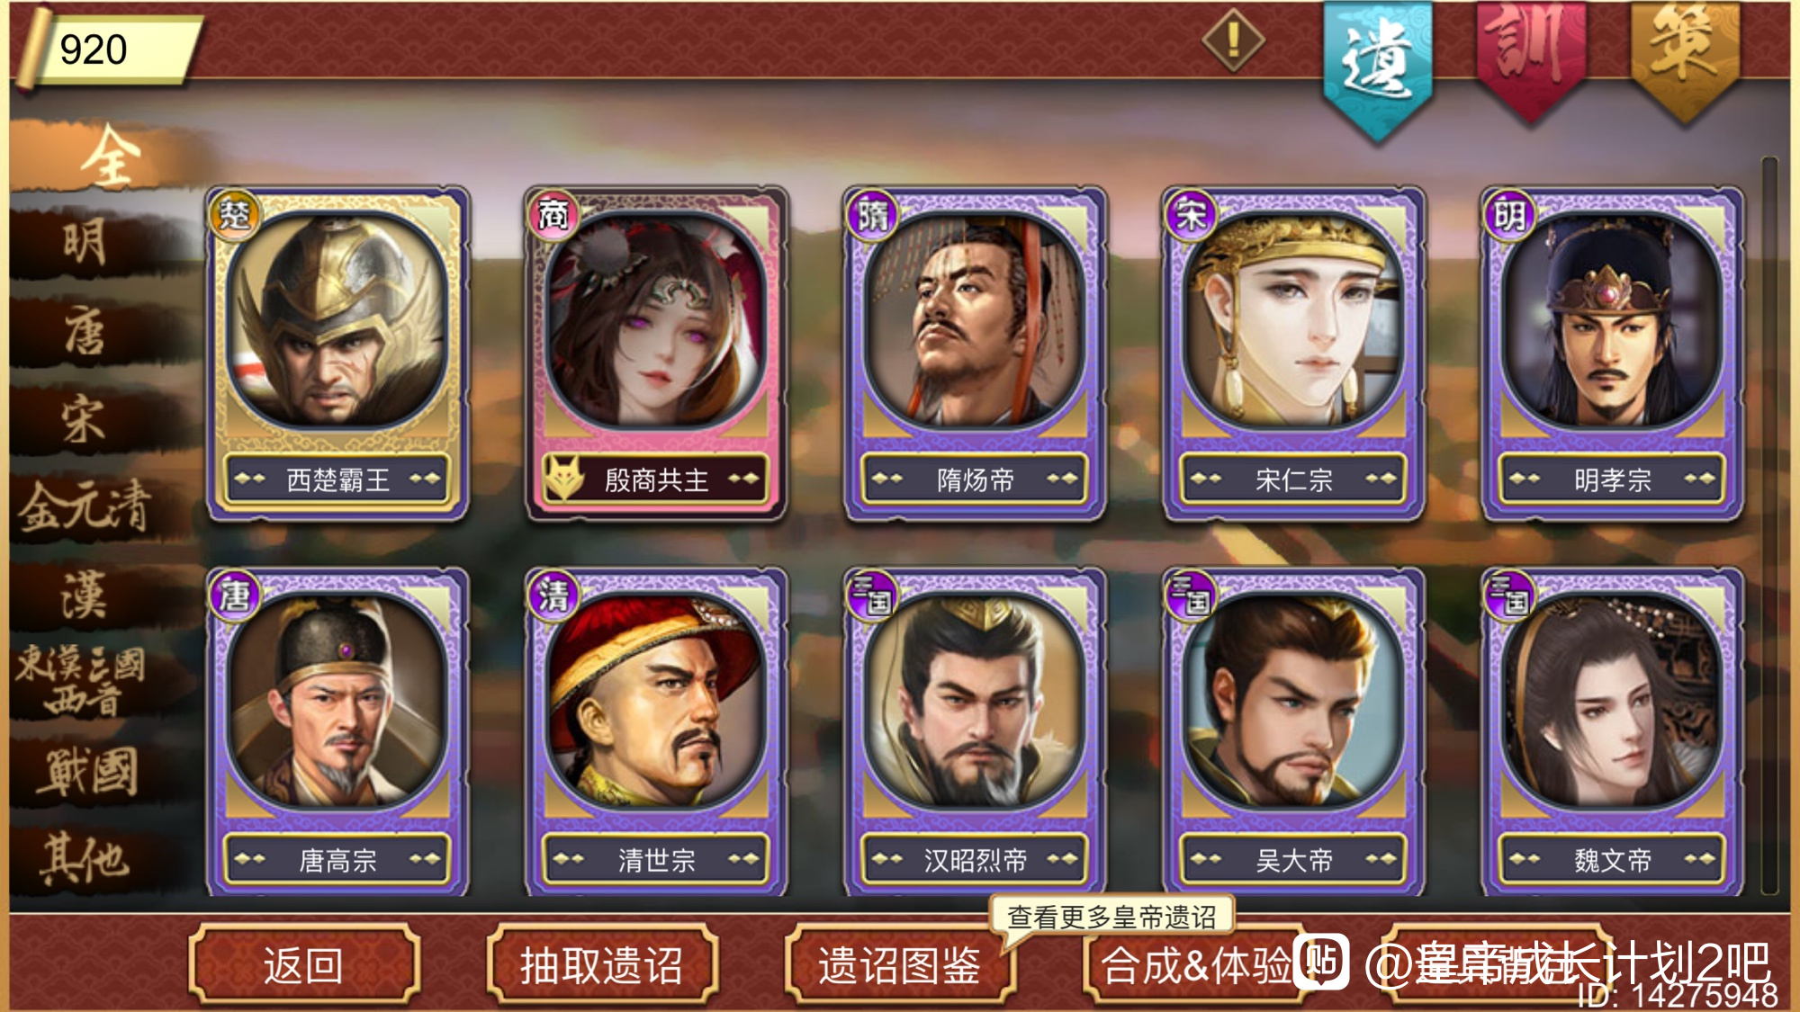The width and height of the screenshot is (1800, 1012).
Task: Select the 全 category tab
Action: pos(108,157)
